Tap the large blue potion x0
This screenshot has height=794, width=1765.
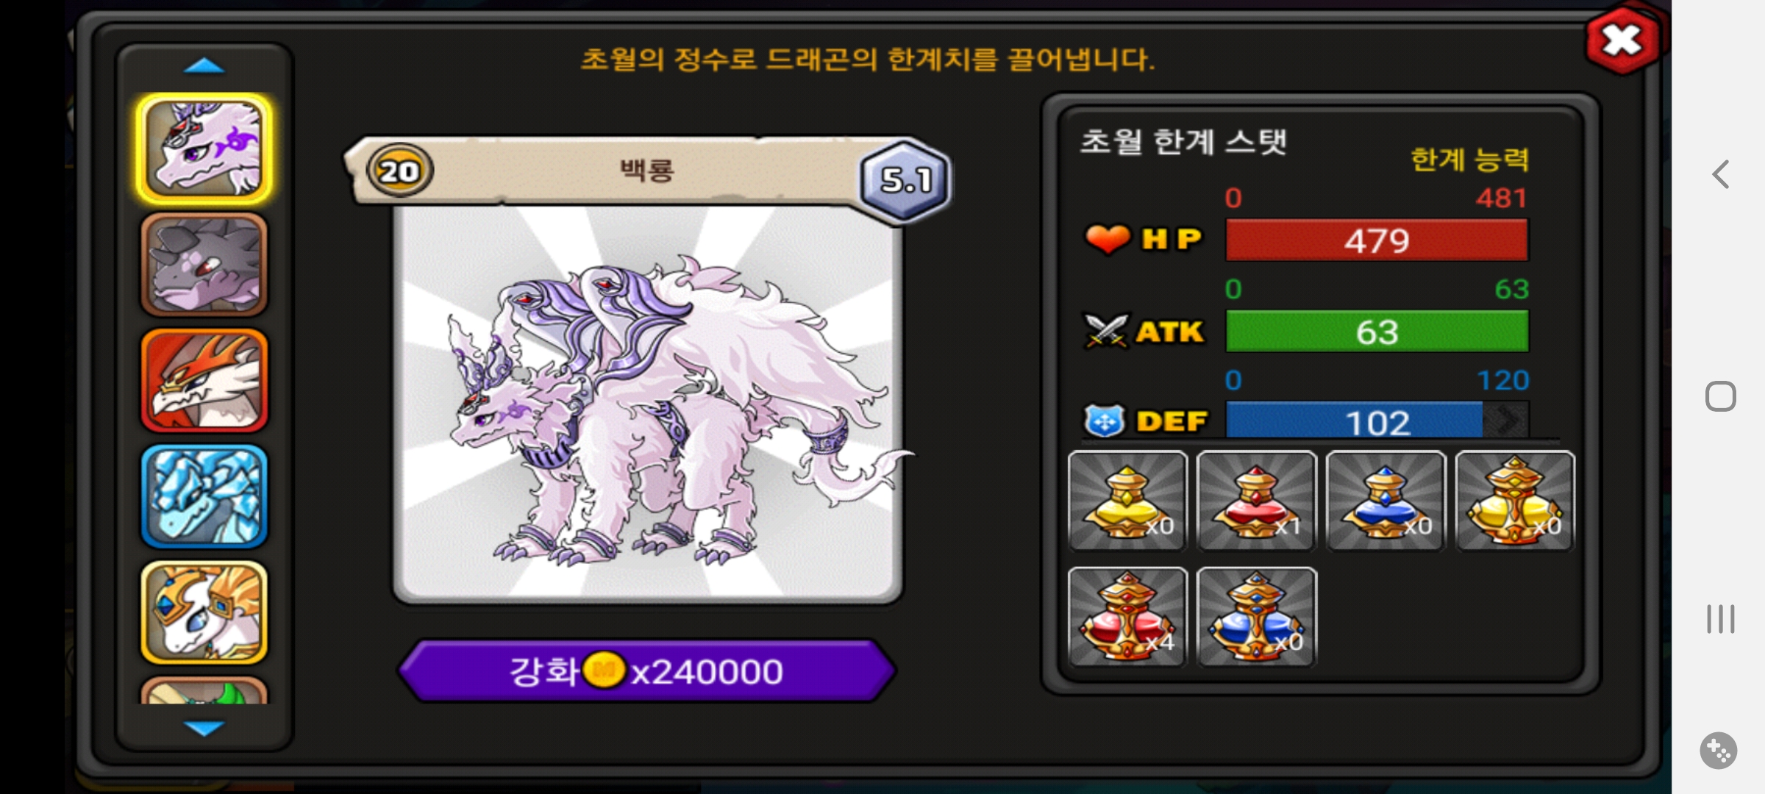pyautogui.click(x=1257, y=617)
